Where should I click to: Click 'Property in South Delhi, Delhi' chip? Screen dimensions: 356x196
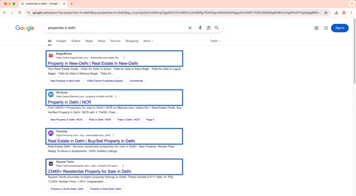pos(67,189)
